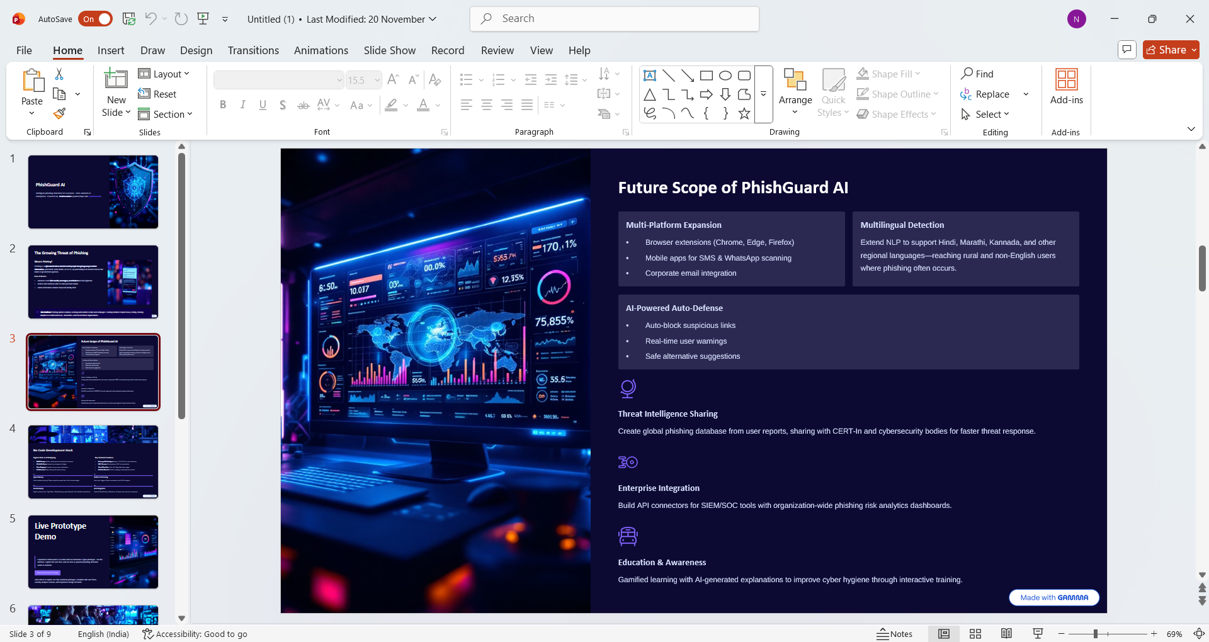This screenshot has width=1209, height=642.
Task: Switch to the Design tab
Action: [196, 50]
